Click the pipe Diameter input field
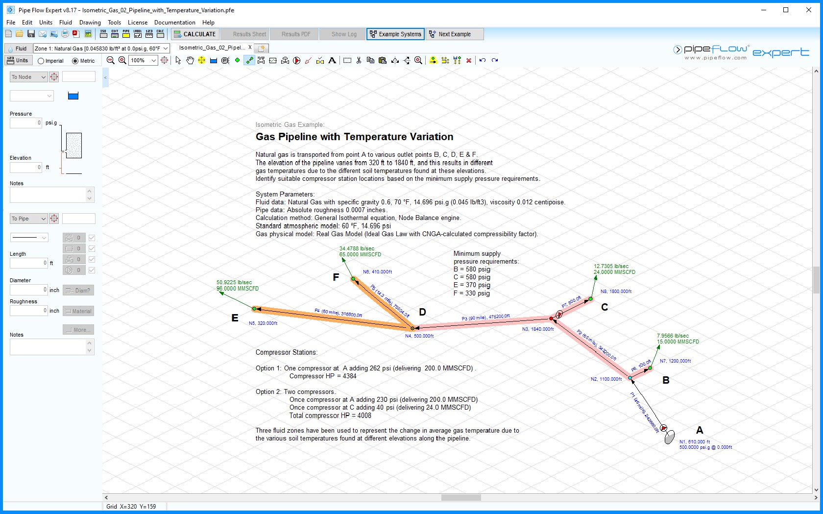 click(x=28, y=290)
